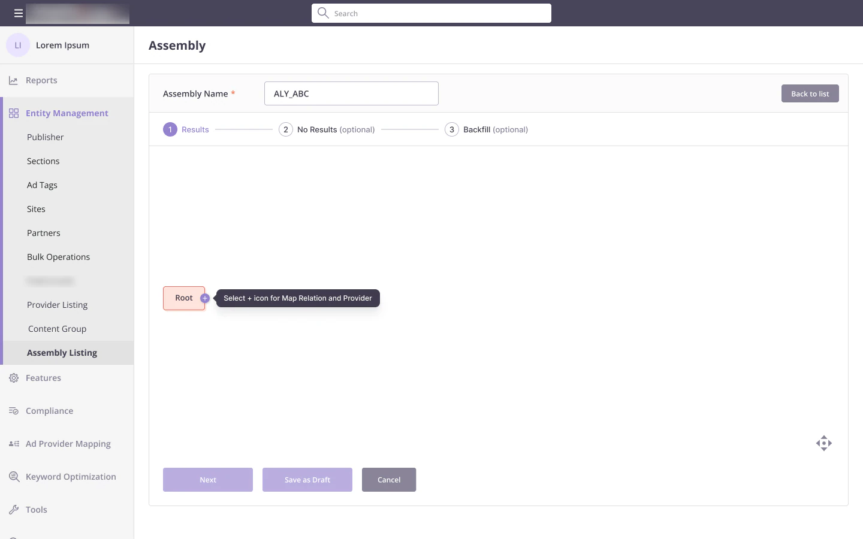This screenshot has width=863, height=539.
Task: Click the plus icon on Root node
Action: tap(205, 298)
